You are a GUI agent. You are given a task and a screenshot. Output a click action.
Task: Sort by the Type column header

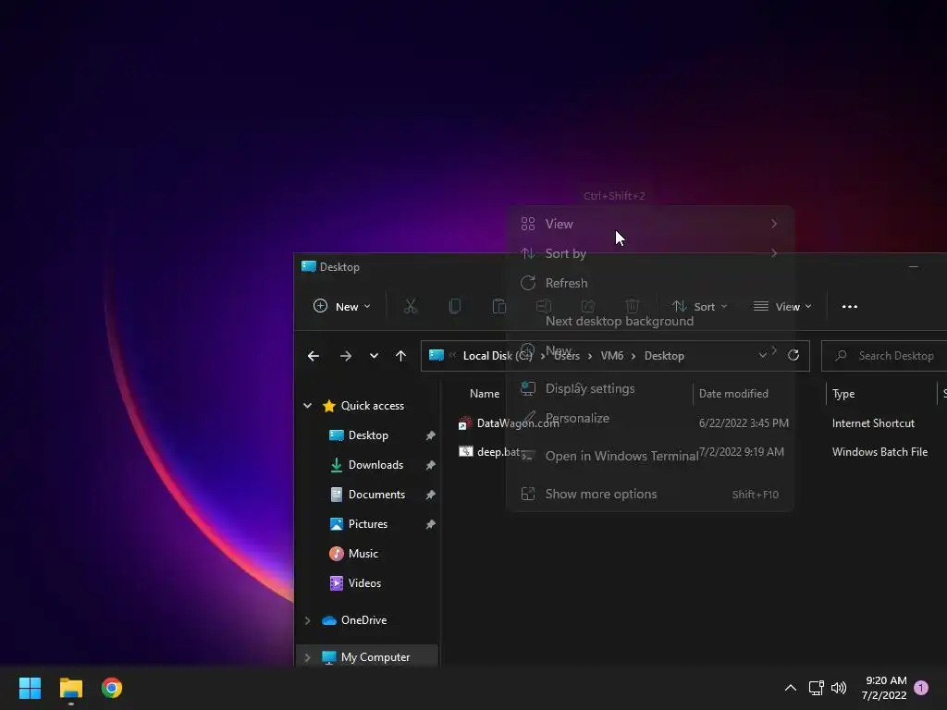[843, 394]
